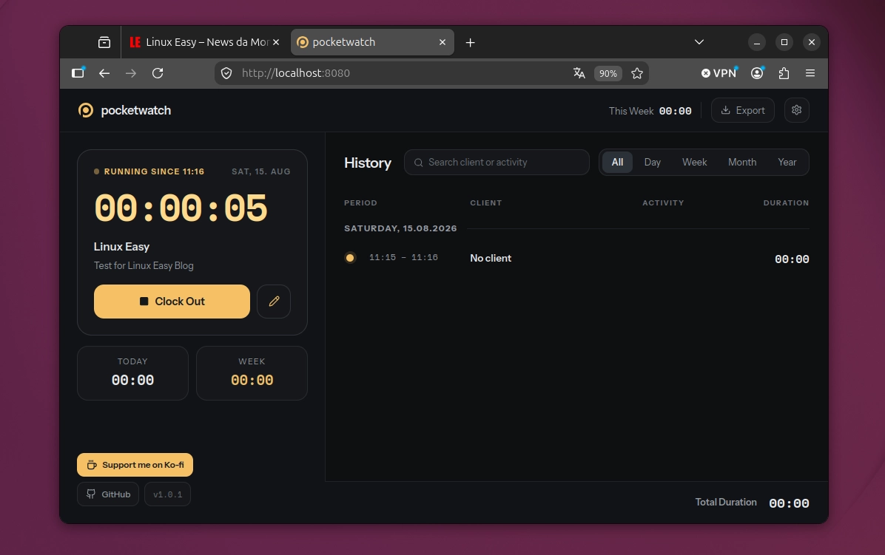Open the browser extensions puzzle icon
Image resolution: width=885 pixels, height=555 pixels.
pyautogui.click(x=784, y=73)
